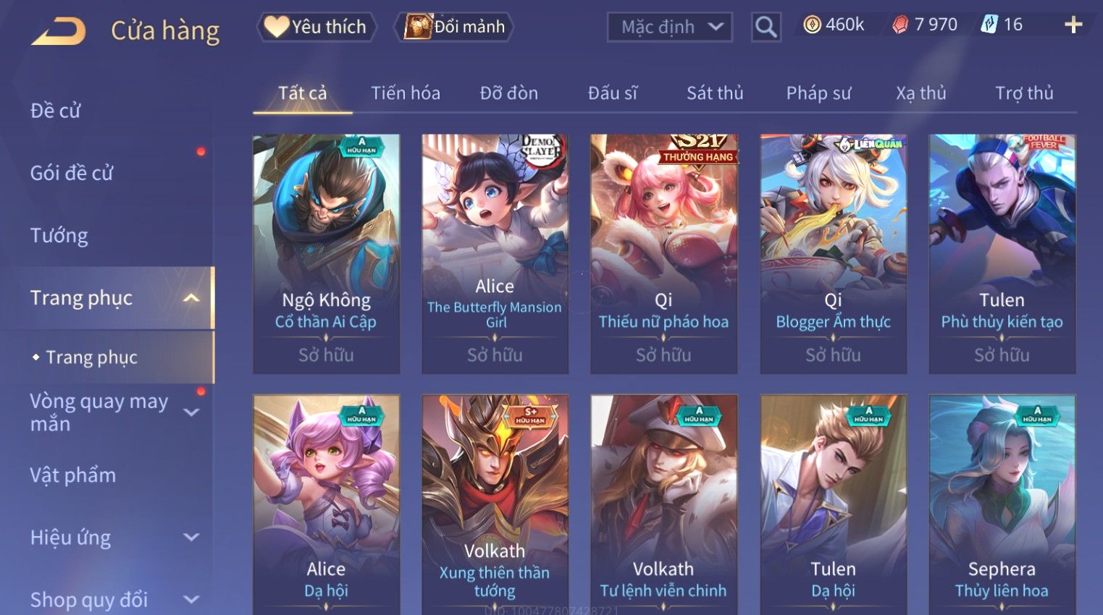Expand the Shop quy đổi section

(x=191, y=600)
